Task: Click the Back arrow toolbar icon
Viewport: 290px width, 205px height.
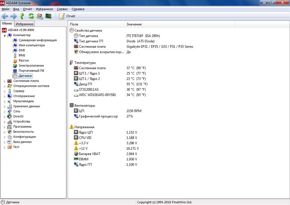Action: pos(5,16)
